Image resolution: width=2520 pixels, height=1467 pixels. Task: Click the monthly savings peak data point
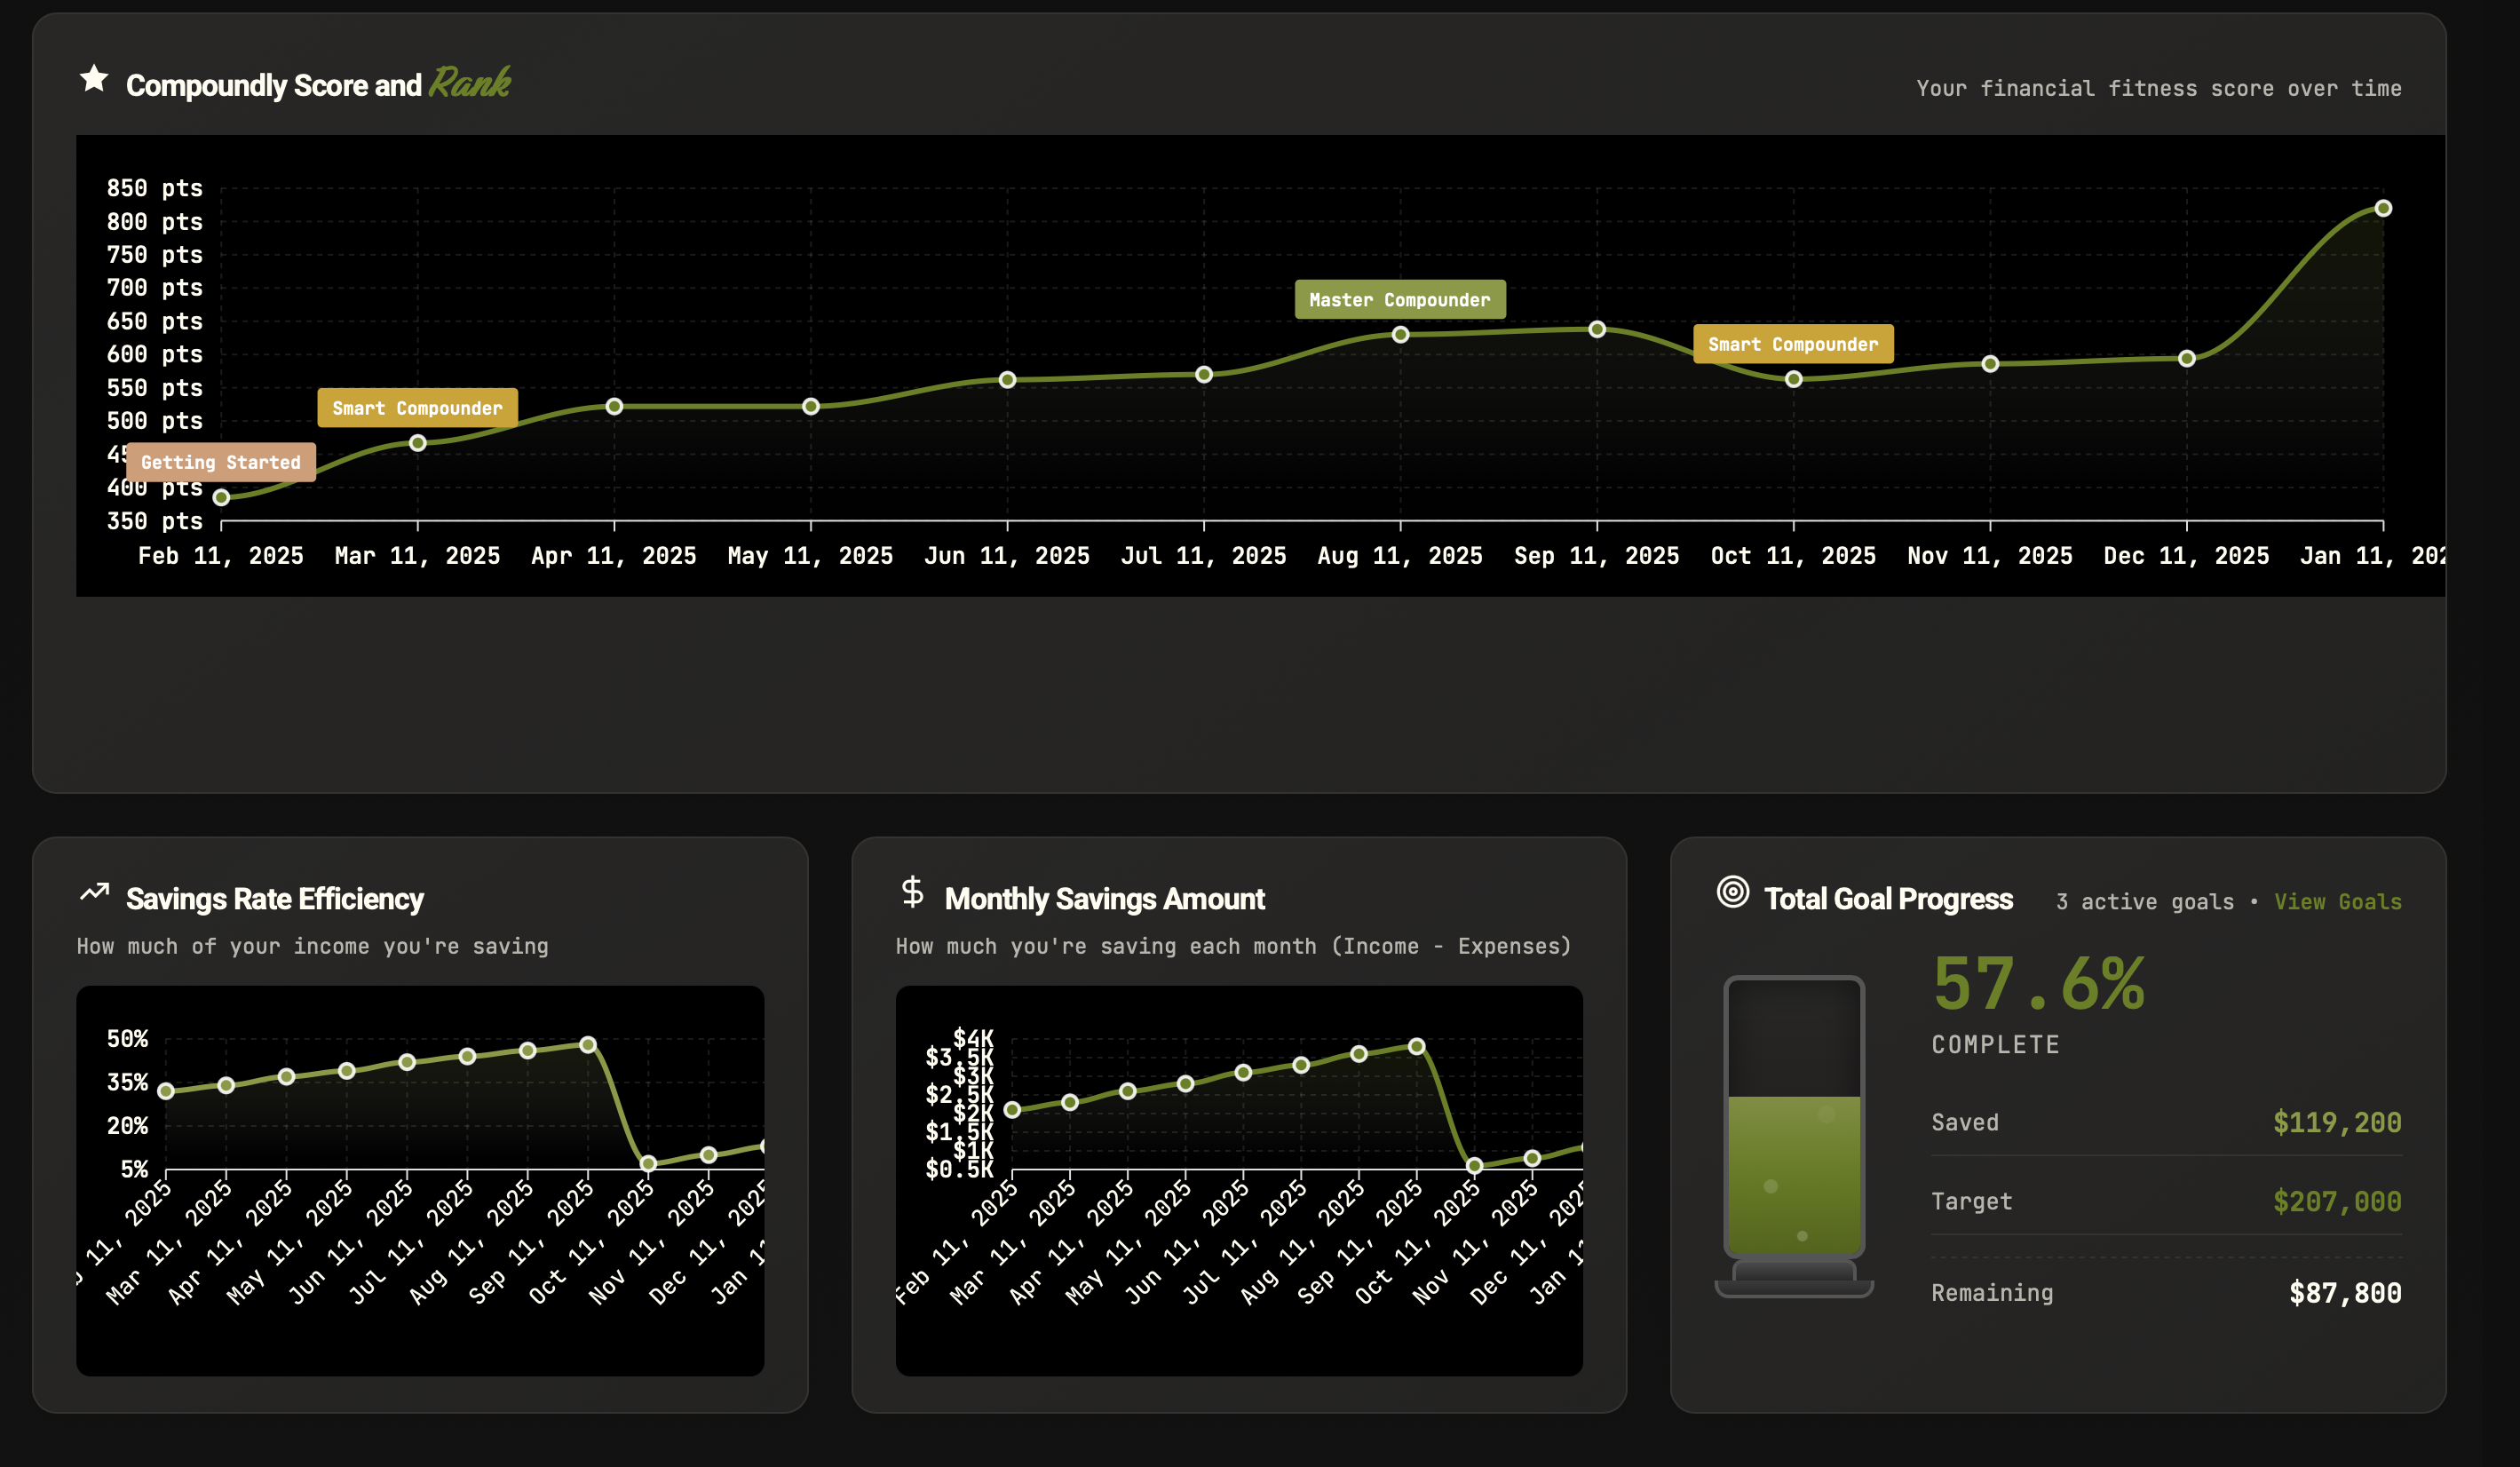1416,1046
